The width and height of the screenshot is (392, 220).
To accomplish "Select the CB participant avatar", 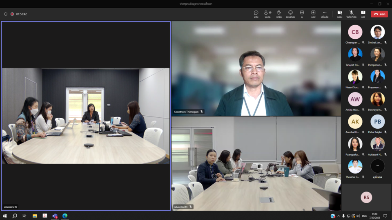I will pyautogui.click(x=355, y=32).
